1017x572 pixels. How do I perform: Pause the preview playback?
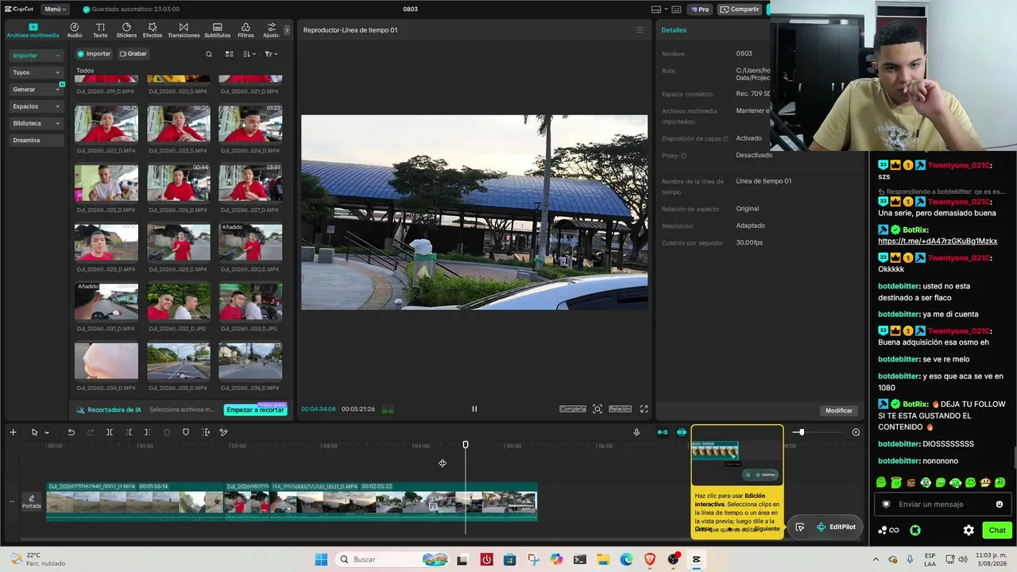tap(474, 409)
